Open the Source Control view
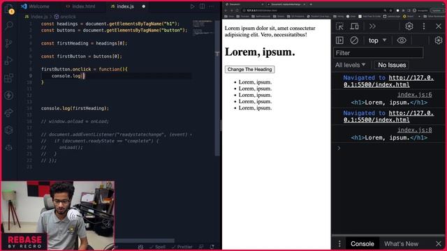The width and height of the screenshot is (447, 251). [x=9, y=43]
